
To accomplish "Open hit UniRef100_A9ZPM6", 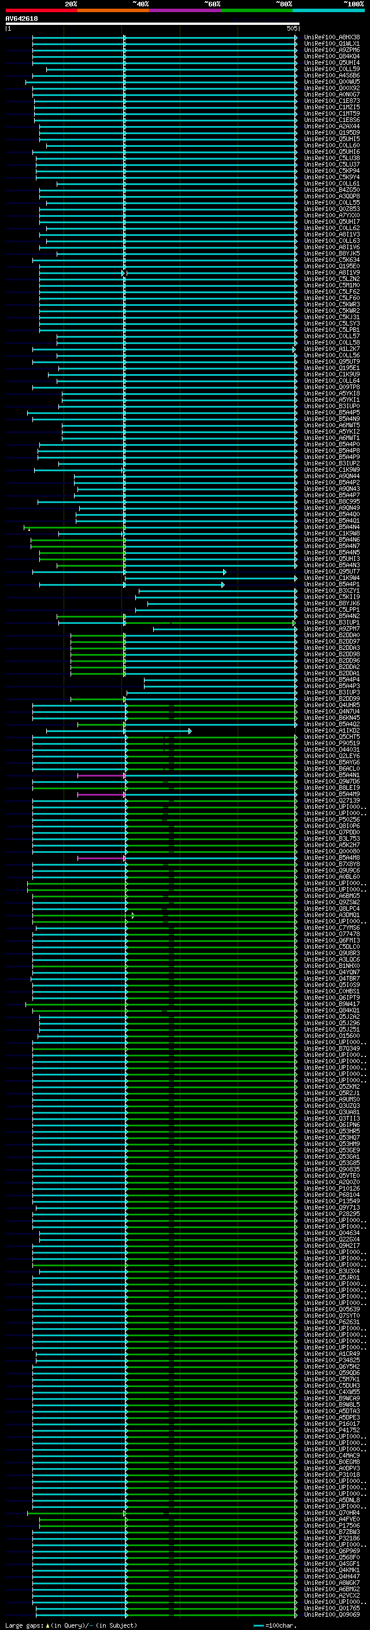I will pos(332,50).
